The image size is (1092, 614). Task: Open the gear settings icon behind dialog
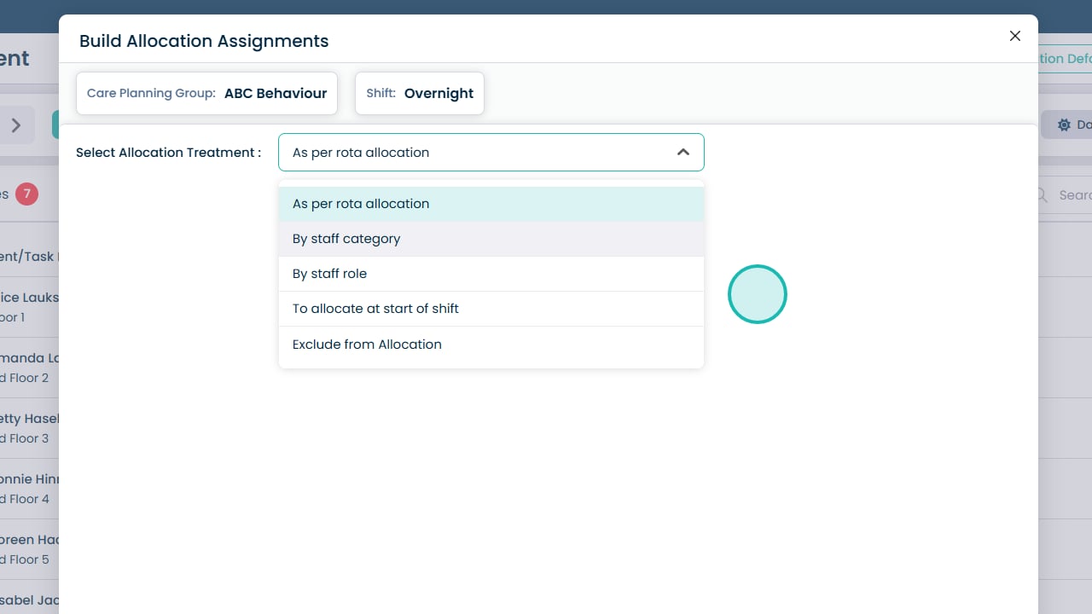pos(1064,125)
